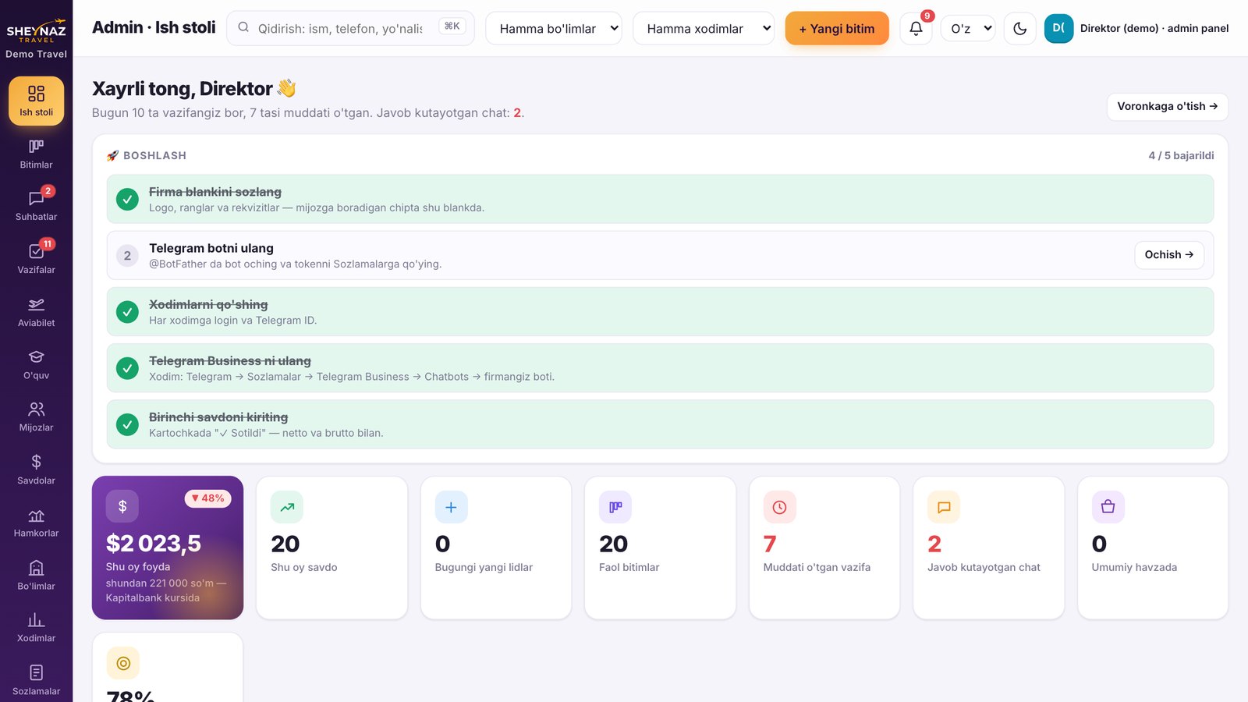Click the red chat count 2 link
This screenshot has width=1248, height=702.
coord(517,113)
